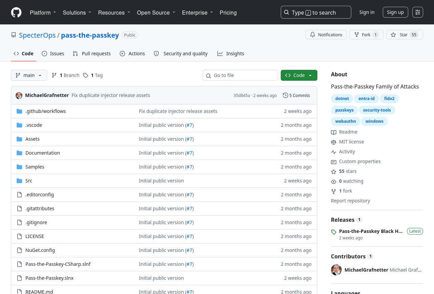This screenshot has height=294, width=434.
Task: Expand the Platform menu
Action: (43, 13)
